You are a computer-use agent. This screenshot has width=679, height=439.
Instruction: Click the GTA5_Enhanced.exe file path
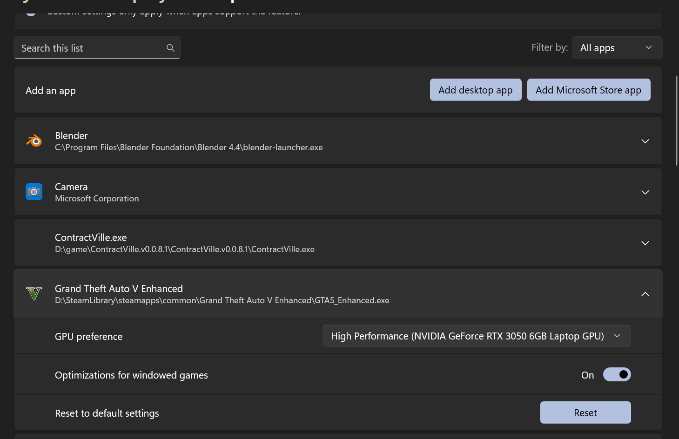coord(222,300)
